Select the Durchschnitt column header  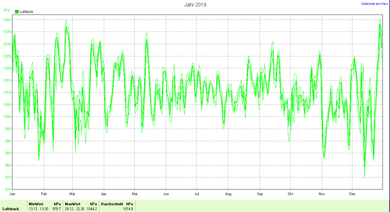(x=112, y=204)
